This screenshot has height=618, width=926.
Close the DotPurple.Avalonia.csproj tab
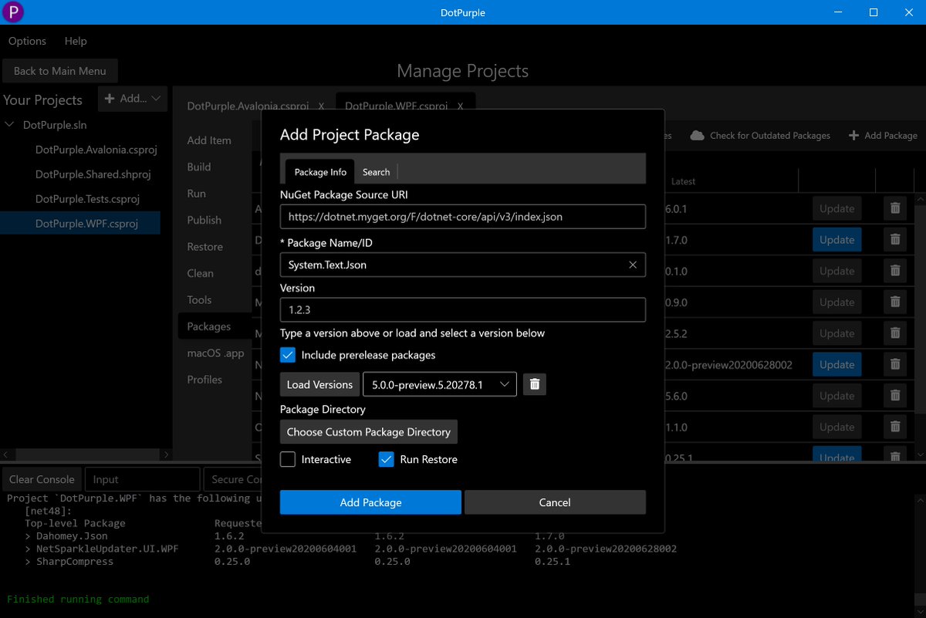pos(321,106)
